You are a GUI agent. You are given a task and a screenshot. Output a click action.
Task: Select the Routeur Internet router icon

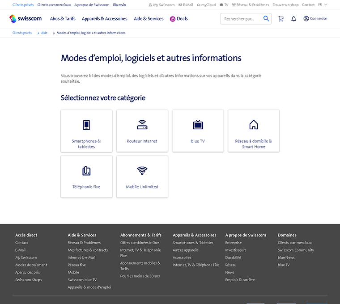142,125
